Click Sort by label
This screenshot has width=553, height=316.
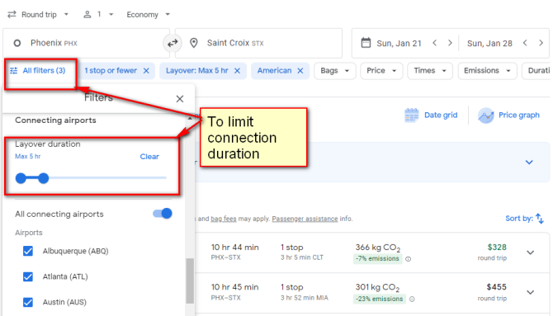[519, 219]
